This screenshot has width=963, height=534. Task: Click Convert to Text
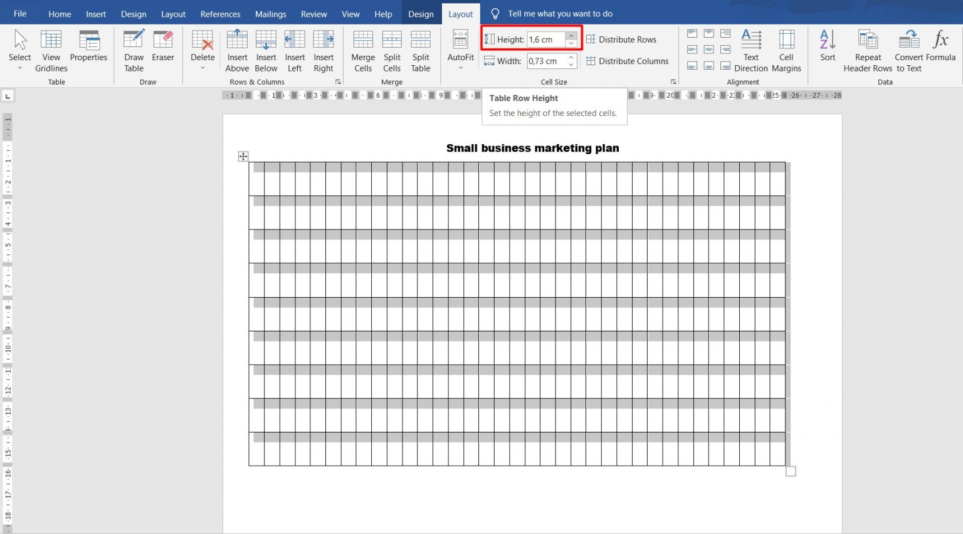pyautogui.click(x=908, y=50)
